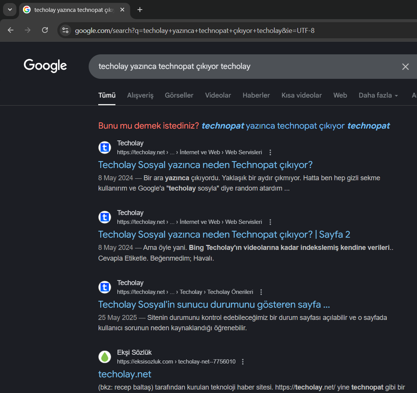417x393 pixels.
Task: Click the suggested technopat spelling correction link
Action: [296, 126]
